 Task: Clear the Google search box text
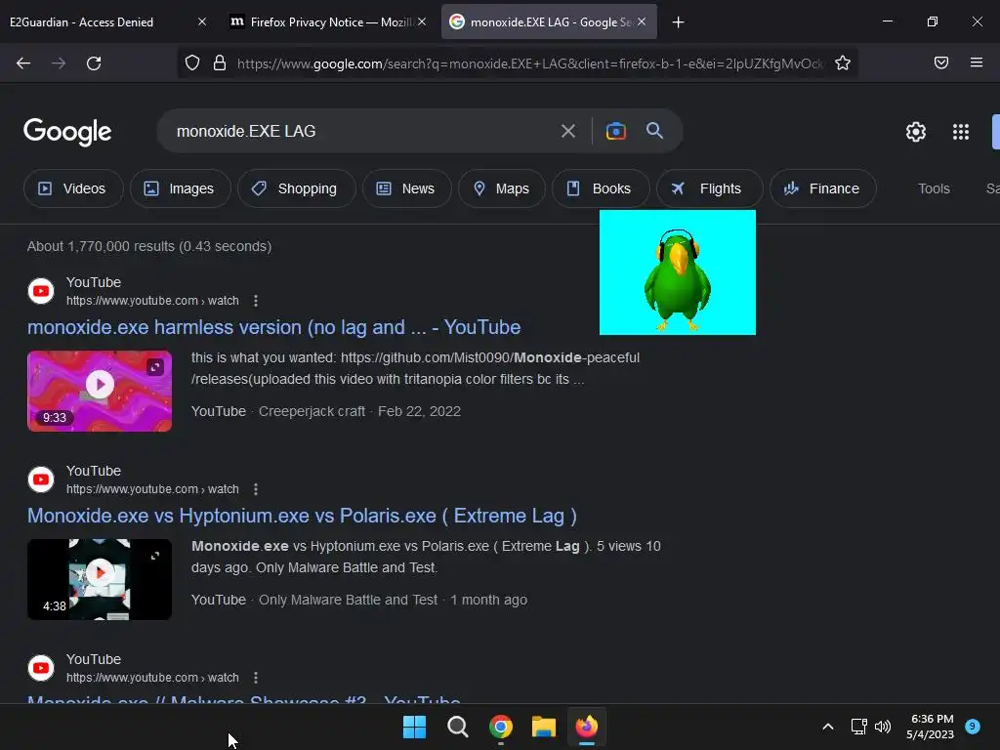click(x=567, y=132)
